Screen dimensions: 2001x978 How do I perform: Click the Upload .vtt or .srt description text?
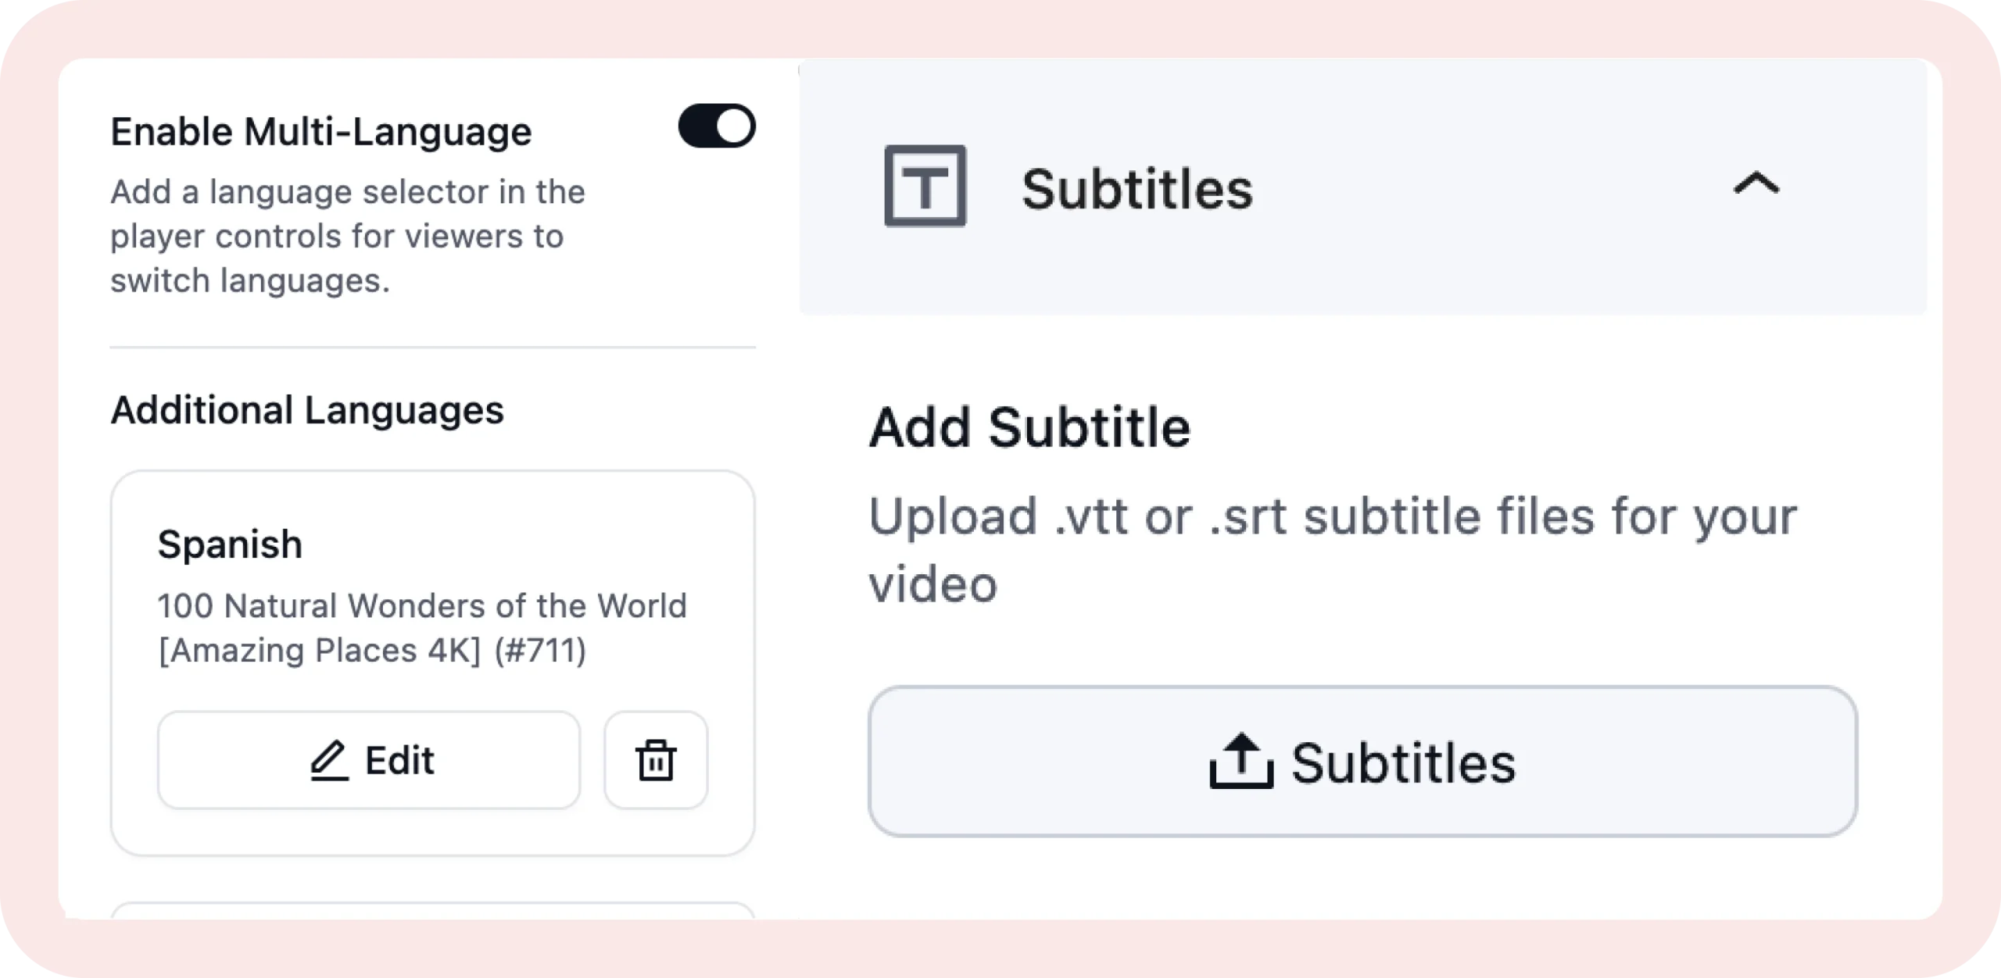pos(1333,550)
